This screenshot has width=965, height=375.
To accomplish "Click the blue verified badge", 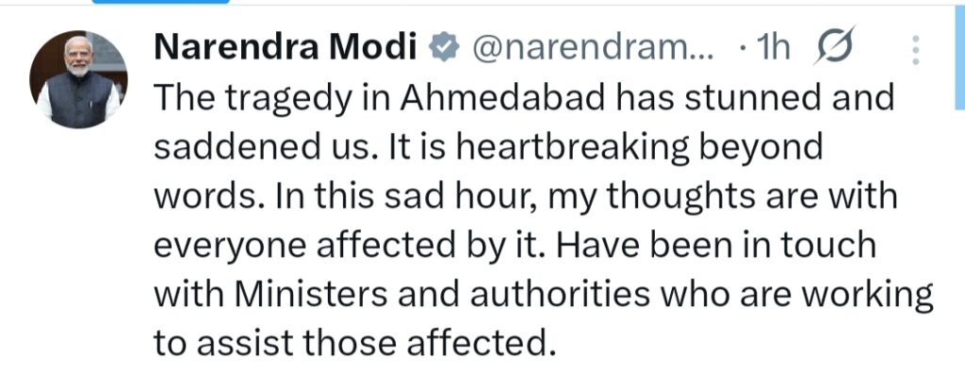I will pos(443,48).
